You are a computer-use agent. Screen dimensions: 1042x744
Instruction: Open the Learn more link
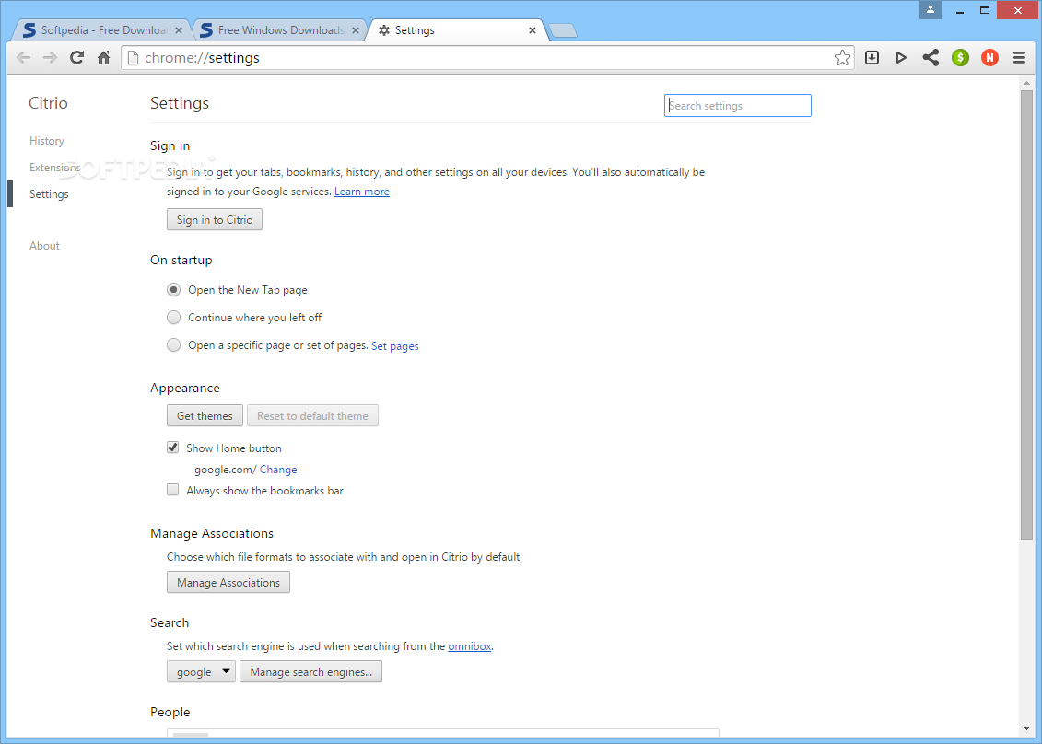coord(361,192)
